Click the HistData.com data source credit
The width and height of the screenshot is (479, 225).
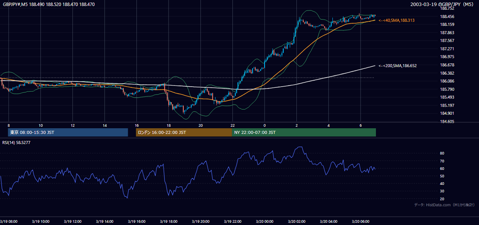coord(445,205)
